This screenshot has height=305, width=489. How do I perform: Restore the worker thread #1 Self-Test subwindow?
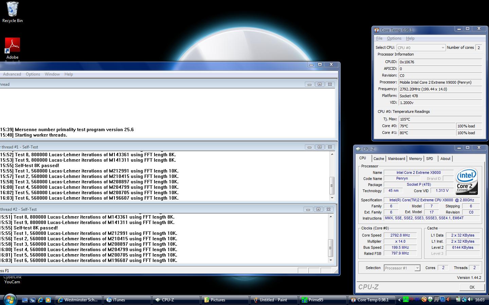(320, 147)
